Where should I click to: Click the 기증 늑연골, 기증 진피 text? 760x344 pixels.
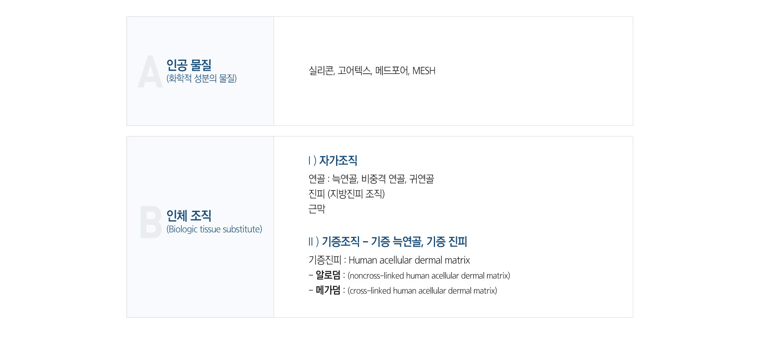(419, 242)
